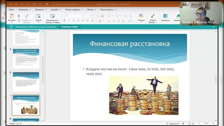Expand the bullet list options arrow
Image resolution: width=224 pixels, height=126 pixels.
click(113, 16)
